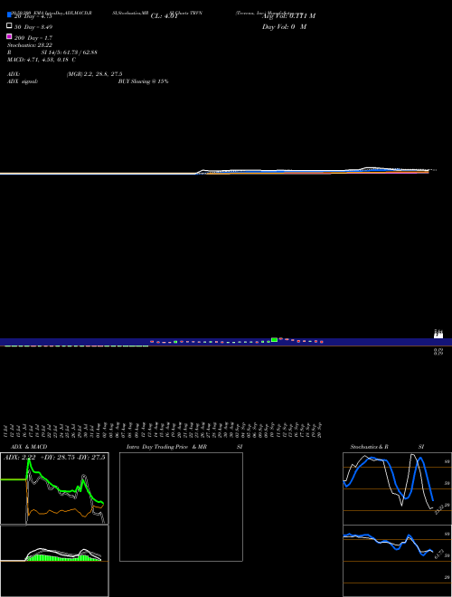Click the white 50 Day EMA legend swatch
The image size is (452, 597).
pos(9,26)
